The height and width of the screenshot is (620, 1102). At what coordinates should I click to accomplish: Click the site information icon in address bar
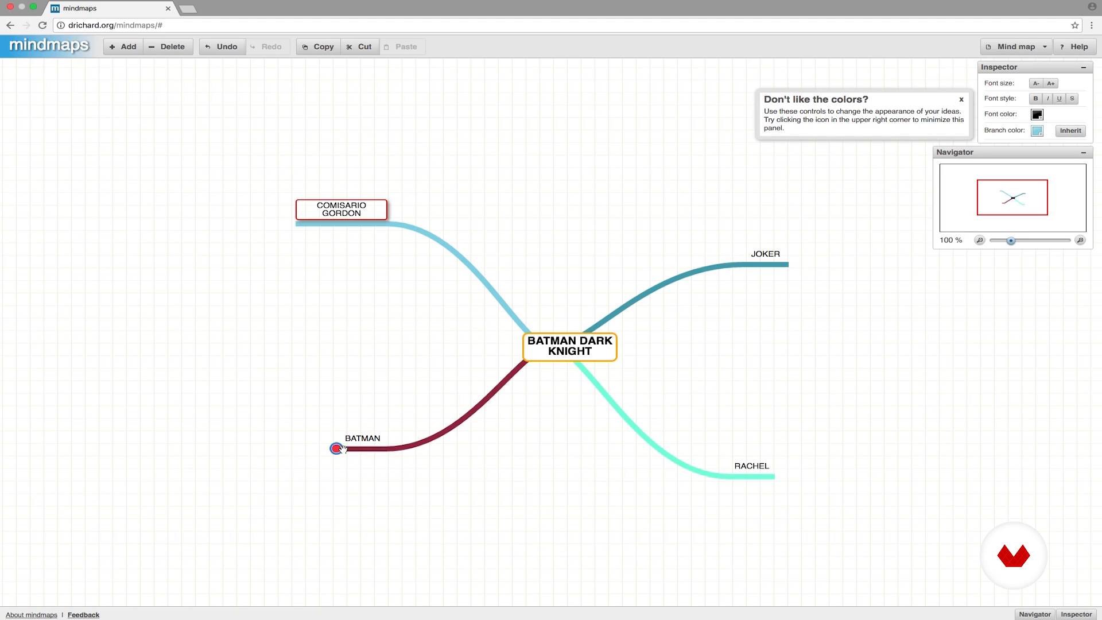[x=61, y=25]
